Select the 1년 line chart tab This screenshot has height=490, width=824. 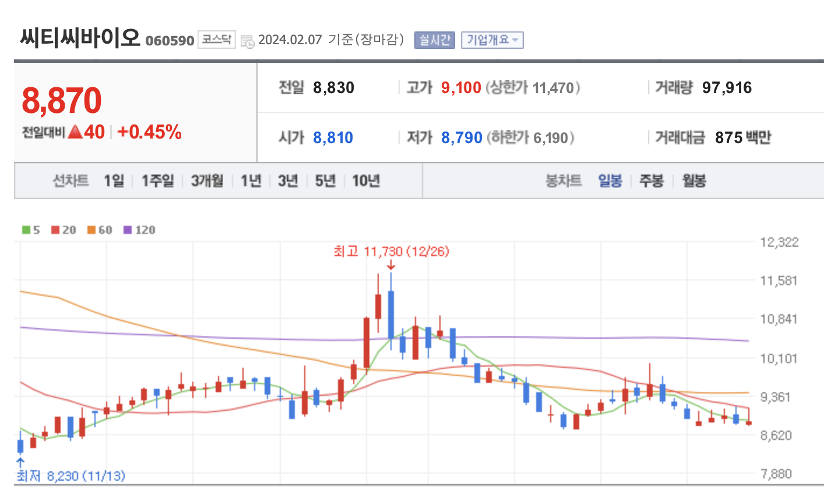251,181
